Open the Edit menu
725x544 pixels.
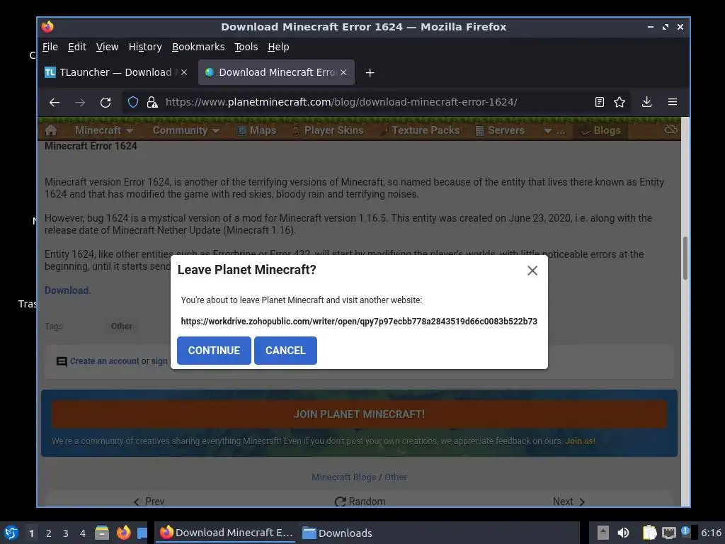76,47
